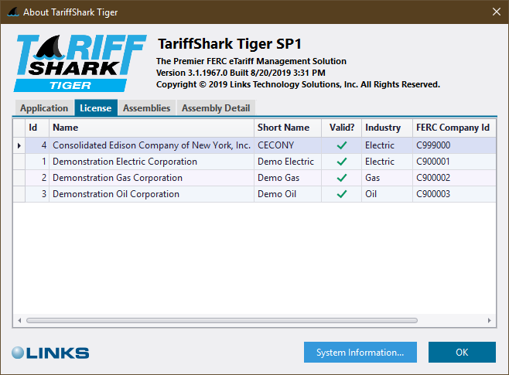Click the scrollbar right arrow
The image size is (509, 375).
pyautogui.click(x=489, y=321)
